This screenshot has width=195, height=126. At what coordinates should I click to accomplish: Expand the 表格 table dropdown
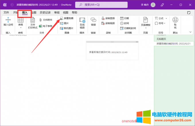coord(21,23)
